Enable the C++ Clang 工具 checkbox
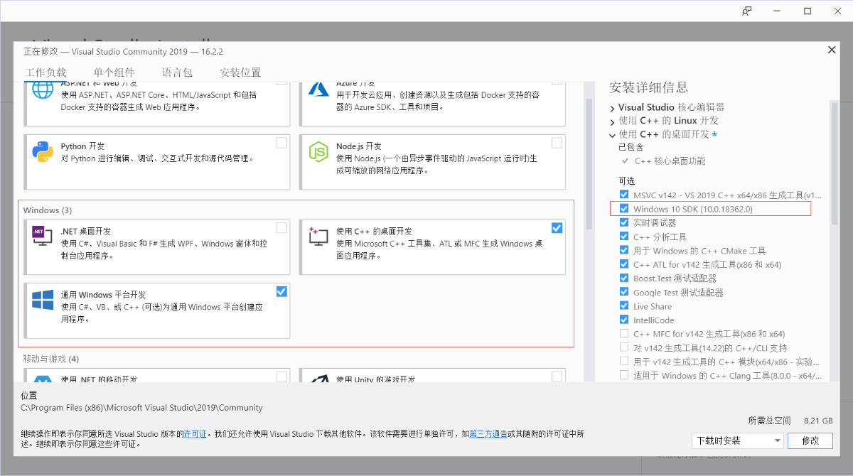 [624, 375]
